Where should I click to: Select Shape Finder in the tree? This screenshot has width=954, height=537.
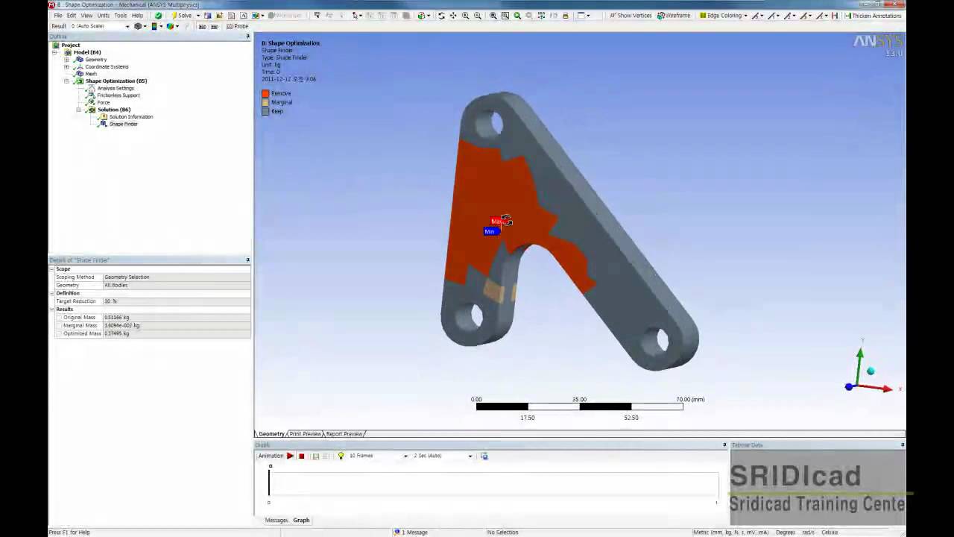pos(123,124)
